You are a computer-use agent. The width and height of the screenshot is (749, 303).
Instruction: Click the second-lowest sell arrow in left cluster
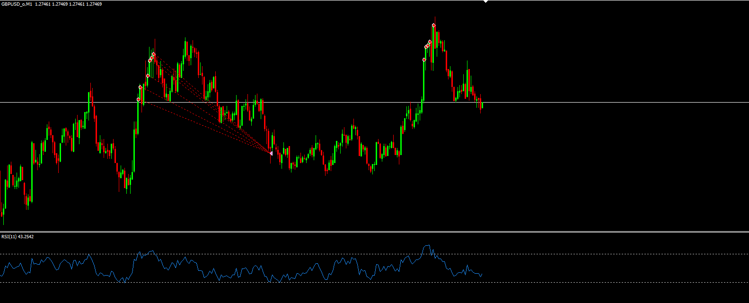click(140, 87)
